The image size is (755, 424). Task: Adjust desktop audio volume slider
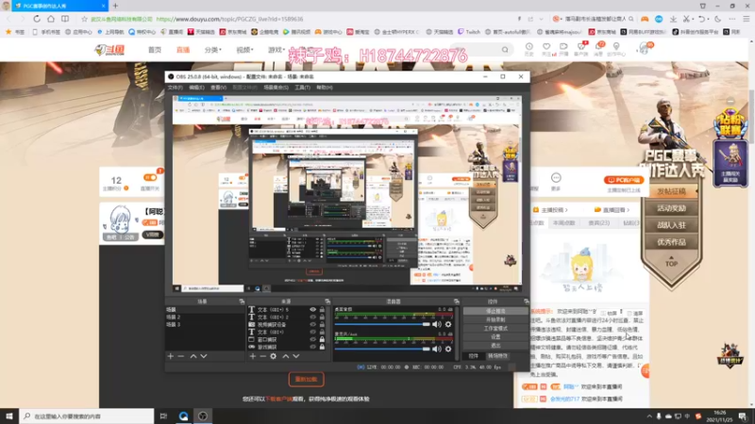coord(382,324)
